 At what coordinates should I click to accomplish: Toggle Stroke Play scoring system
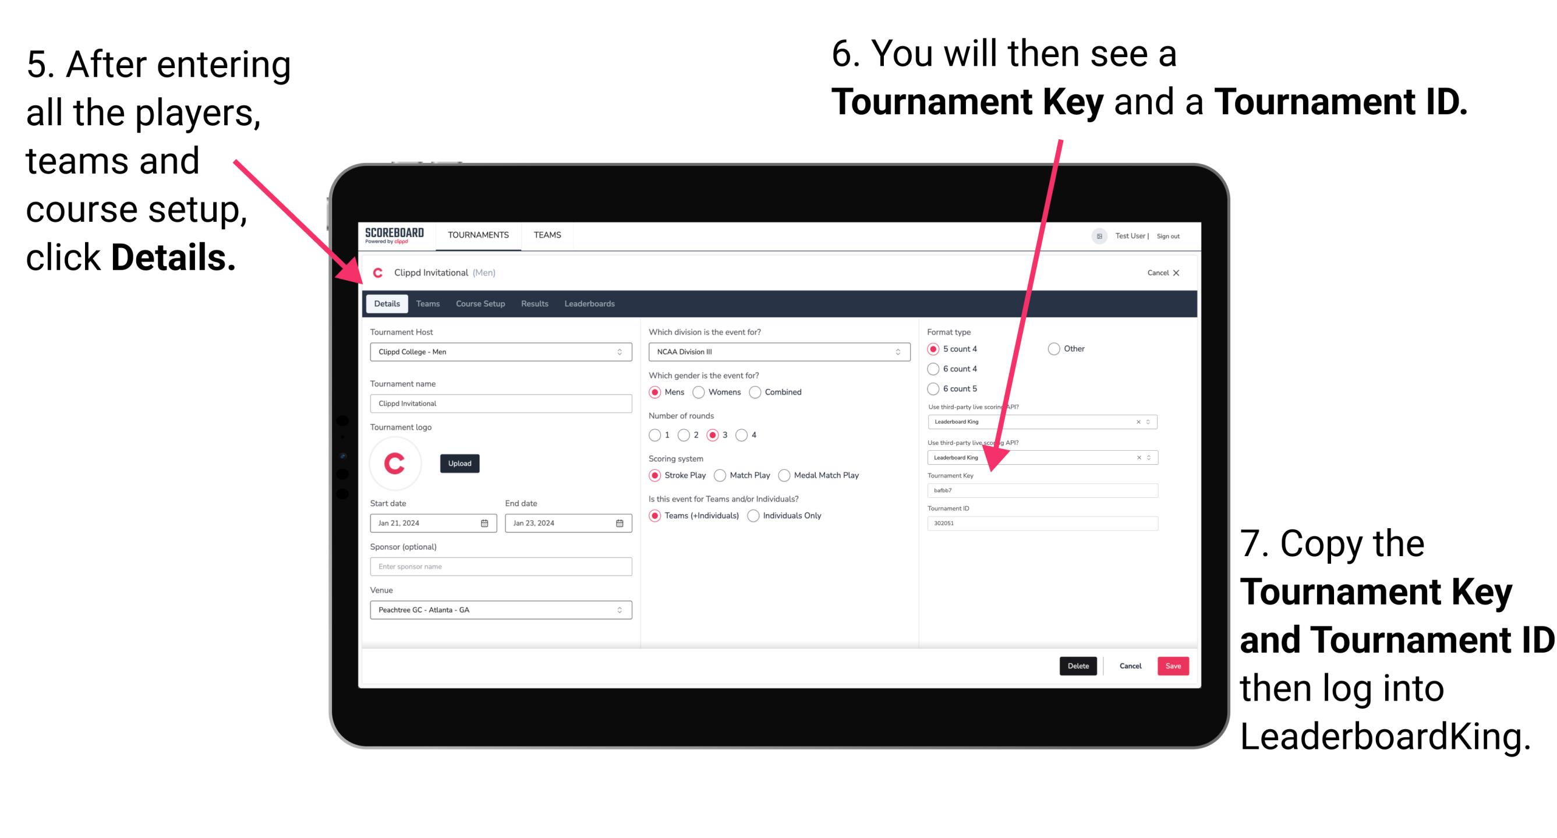655,475
